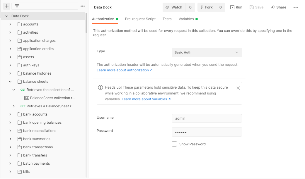Expand the bank summaries chevron
This screenshot has height=179, width=305.
pos(10,139)
